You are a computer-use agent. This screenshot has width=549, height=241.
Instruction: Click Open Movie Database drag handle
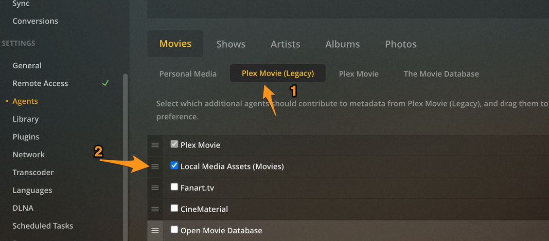pos(155,231)
